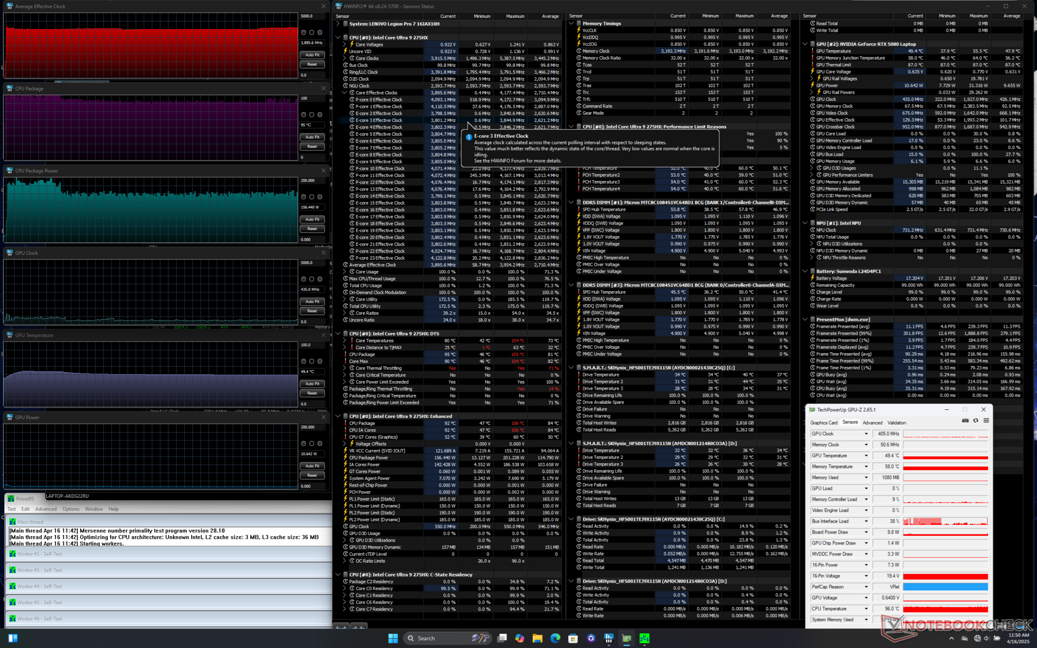The height and width of the screenshot is (648, 1037).
Task: Toggle blue checkbox in GPU Clock graph
Action: tap(320, 279)
